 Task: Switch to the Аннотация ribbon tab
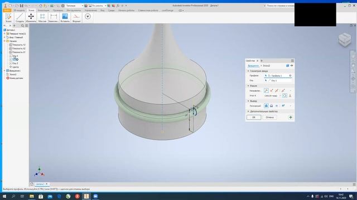tap(44, 11)
